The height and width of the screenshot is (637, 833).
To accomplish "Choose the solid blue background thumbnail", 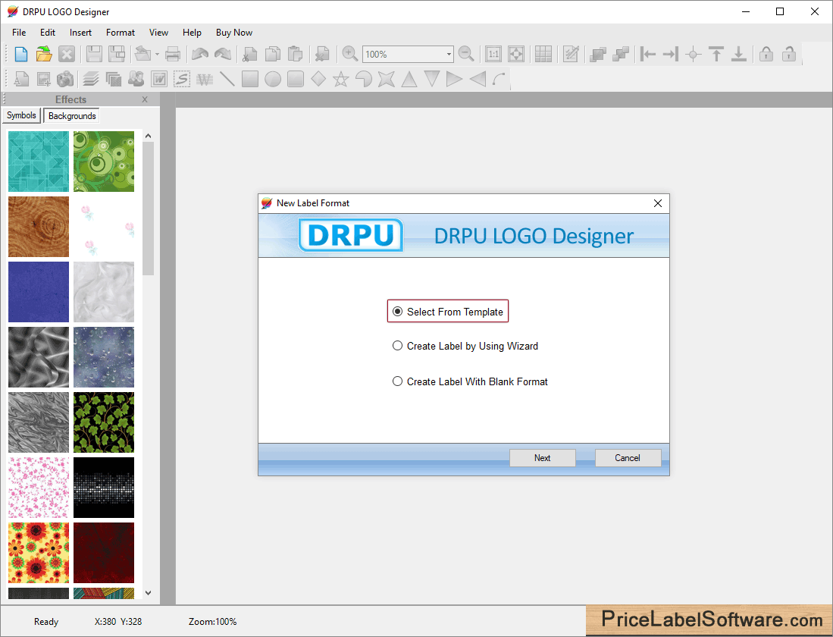I will point(39,292).
